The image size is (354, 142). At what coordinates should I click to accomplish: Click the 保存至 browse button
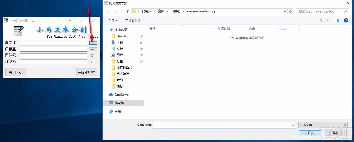pos(93,49)
